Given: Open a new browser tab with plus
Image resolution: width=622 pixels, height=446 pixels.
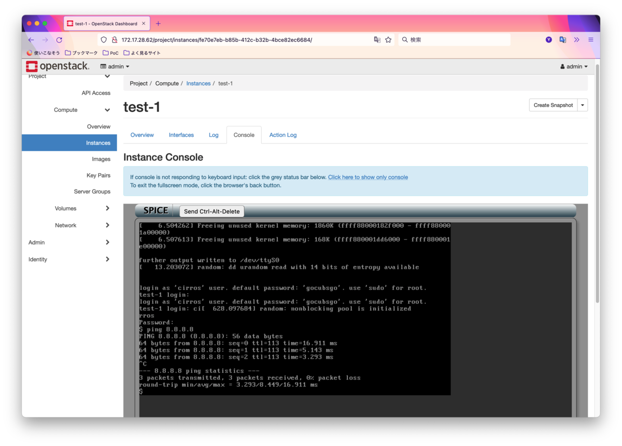Looking at the screenshot, I should click(x=158, y=23).
